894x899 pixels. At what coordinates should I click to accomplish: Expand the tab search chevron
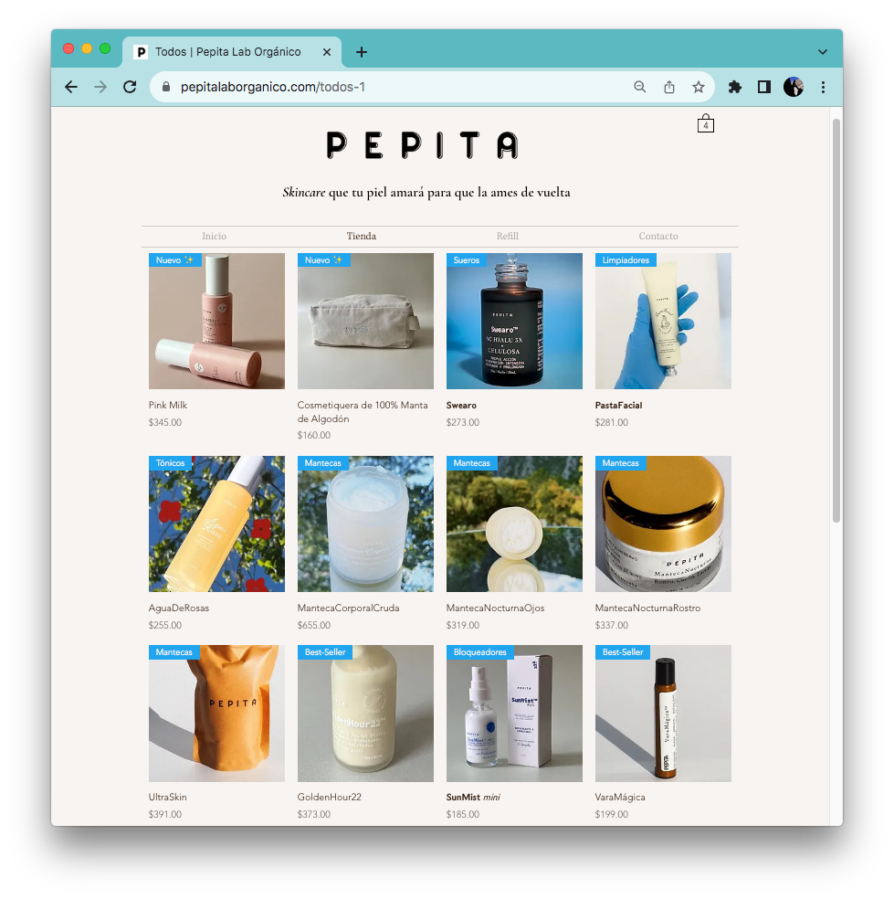[823, 52]
